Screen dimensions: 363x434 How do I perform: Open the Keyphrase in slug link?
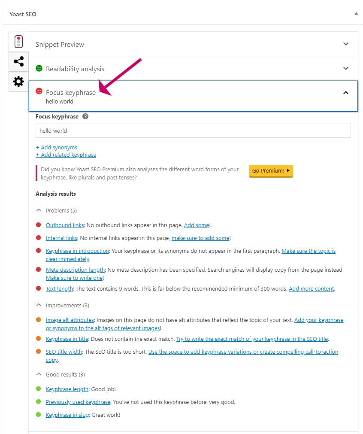[67, 415]
